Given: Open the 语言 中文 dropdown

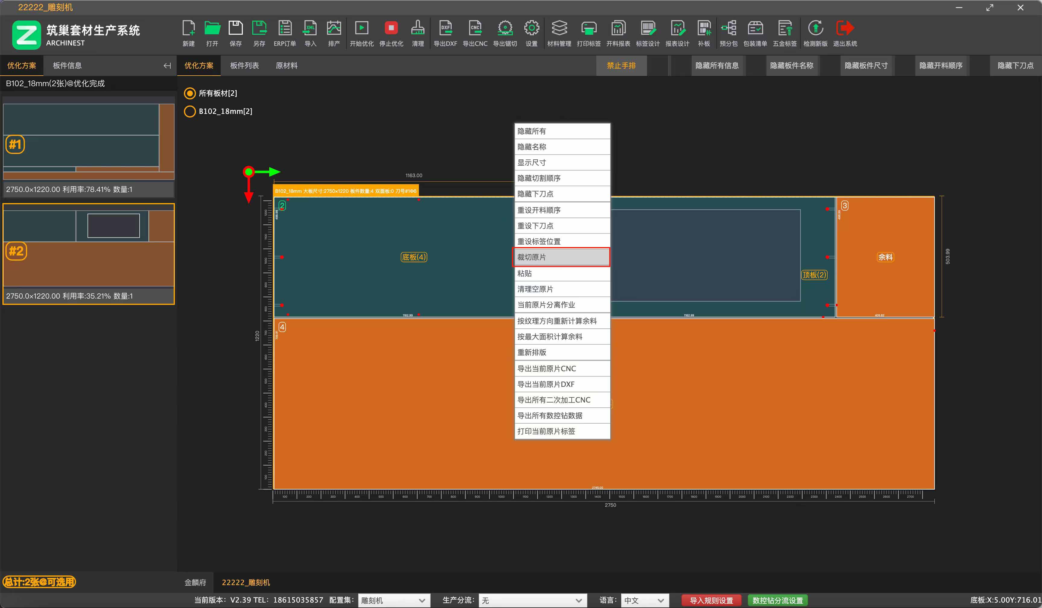Looking at the screenshot, I should [x=644, y=600].
